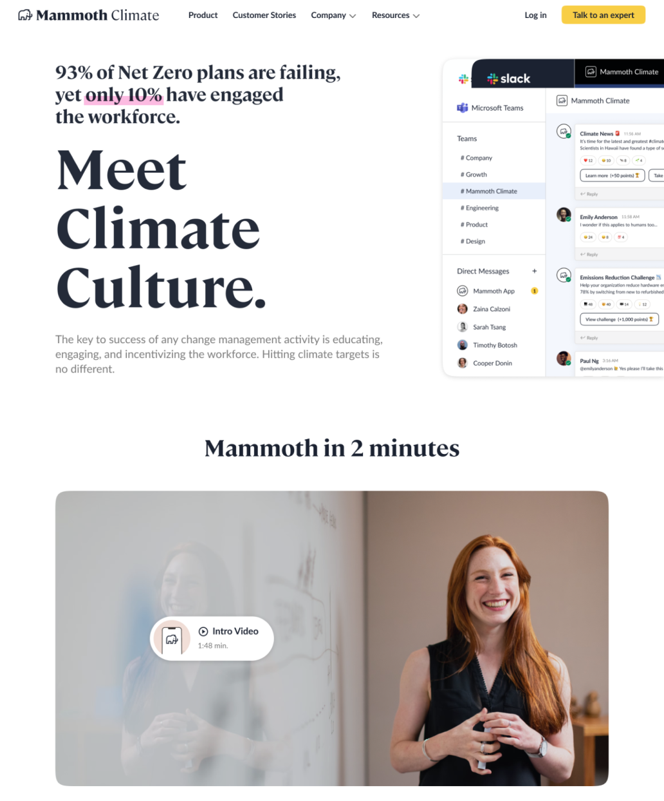Click the phone elephant icon on video badge

click(172, 639)
